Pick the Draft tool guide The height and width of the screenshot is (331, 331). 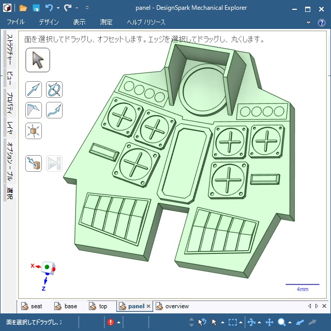coord(34,110)
